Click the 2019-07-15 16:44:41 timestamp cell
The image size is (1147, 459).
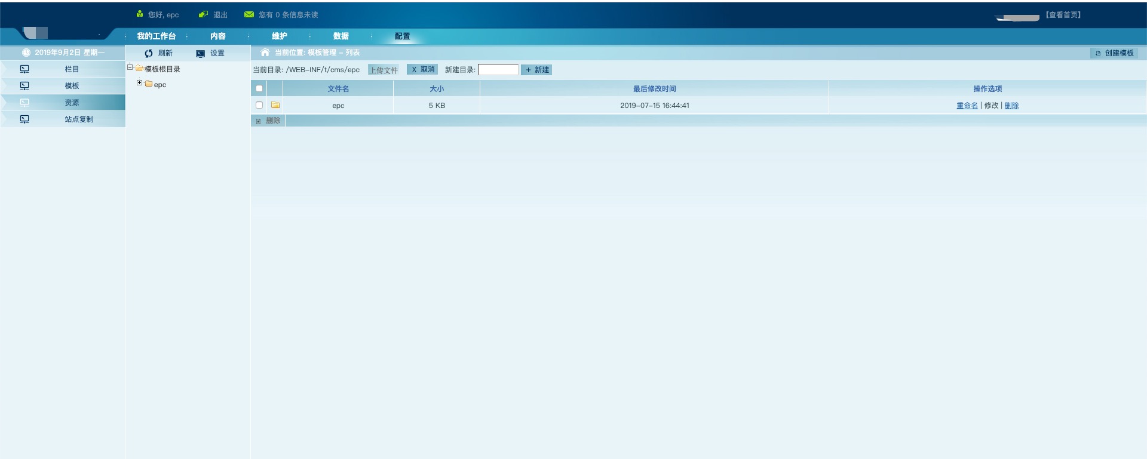pos(655,106)
